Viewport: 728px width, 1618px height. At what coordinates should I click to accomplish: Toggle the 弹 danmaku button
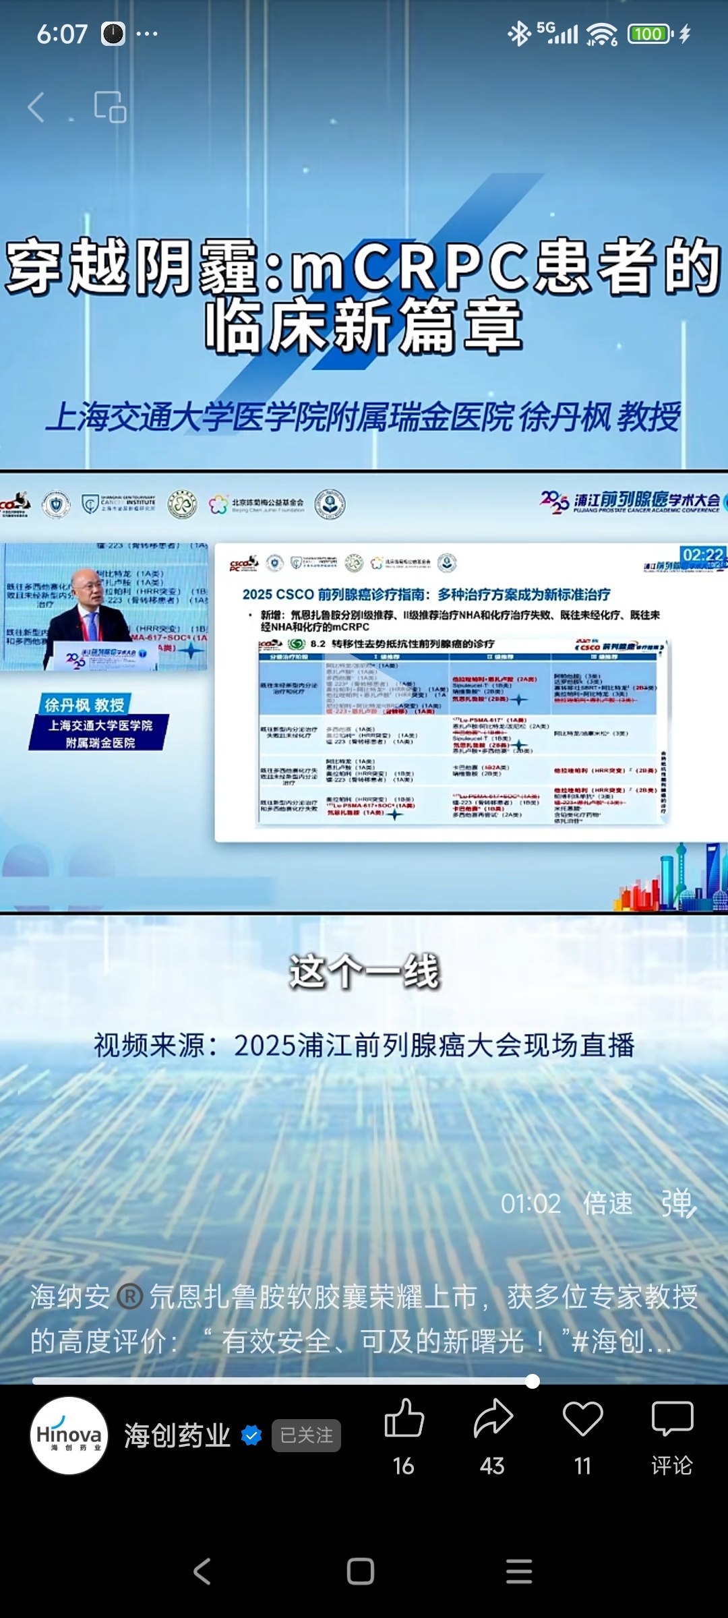(x=678, y=1203)
